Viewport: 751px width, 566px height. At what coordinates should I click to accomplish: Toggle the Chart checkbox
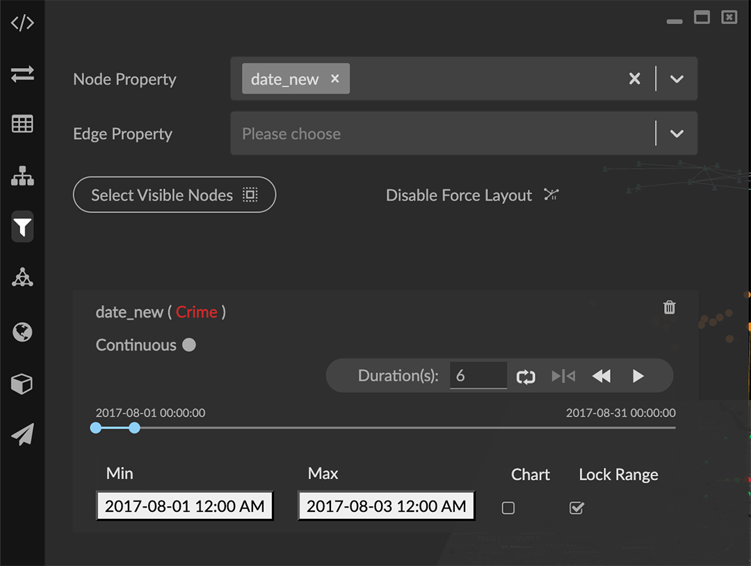[508, 508]
